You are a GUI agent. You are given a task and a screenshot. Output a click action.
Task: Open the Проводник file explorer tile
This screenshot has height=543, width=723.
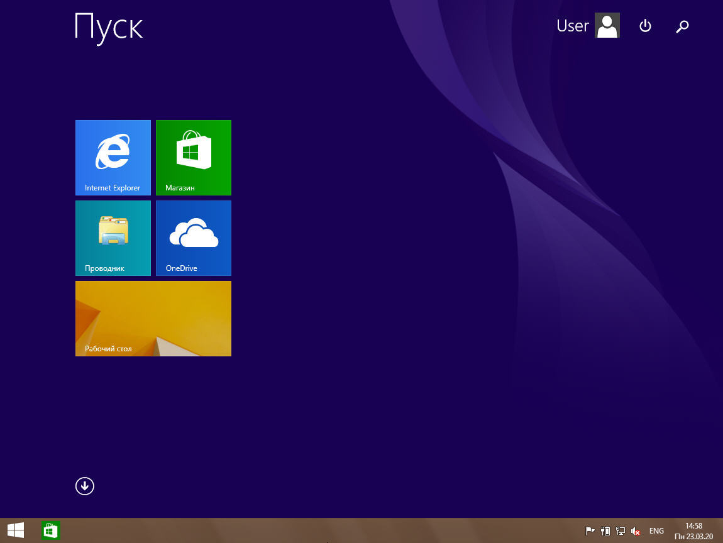tap(113, 238)
